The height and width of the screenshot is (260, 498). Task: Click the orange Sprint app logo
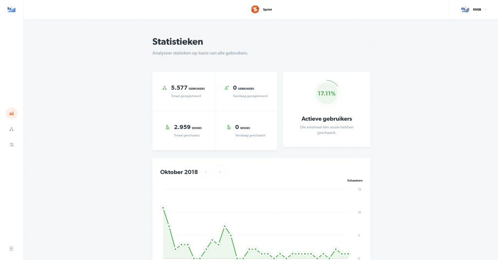click(255, 9)
